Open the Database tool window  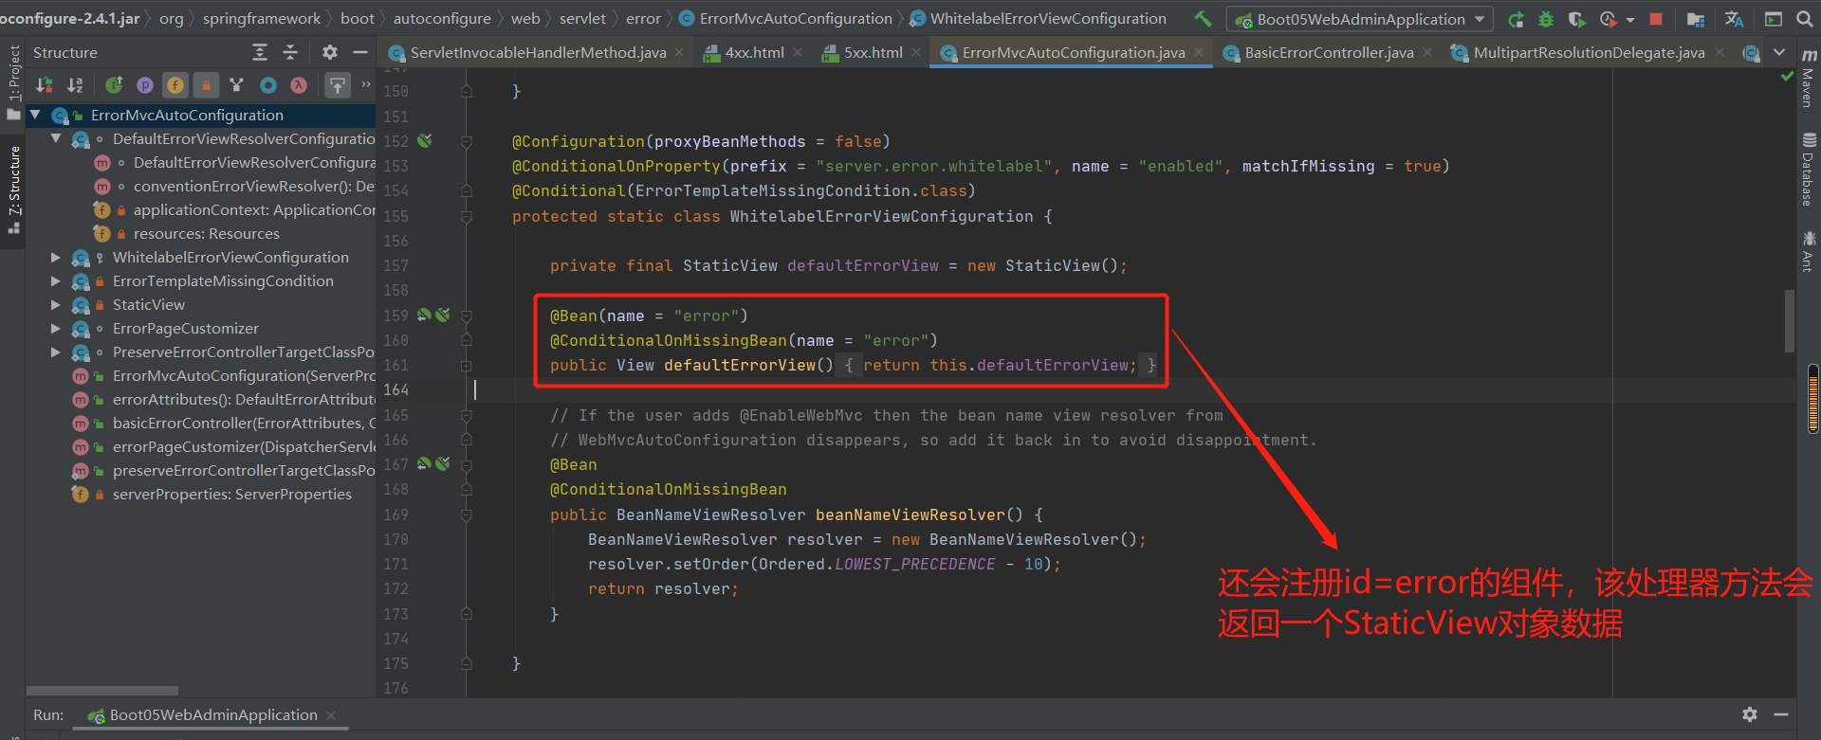1809,171
